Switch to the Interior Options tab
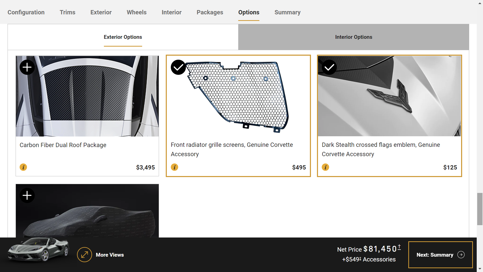 353,37
